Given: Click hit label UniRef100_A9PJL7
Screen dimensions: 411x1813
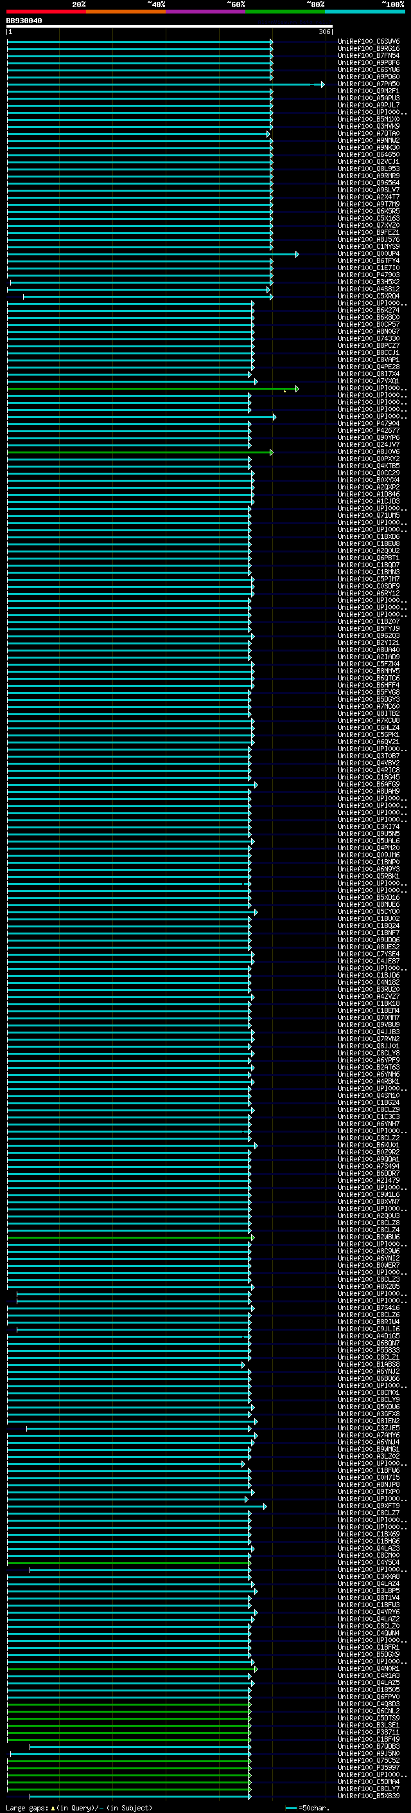Looking at the screenshot, I should point(369,105).
